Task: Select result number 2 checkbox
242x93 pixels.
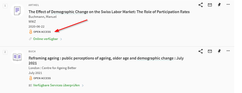Action: coord(5,52)
